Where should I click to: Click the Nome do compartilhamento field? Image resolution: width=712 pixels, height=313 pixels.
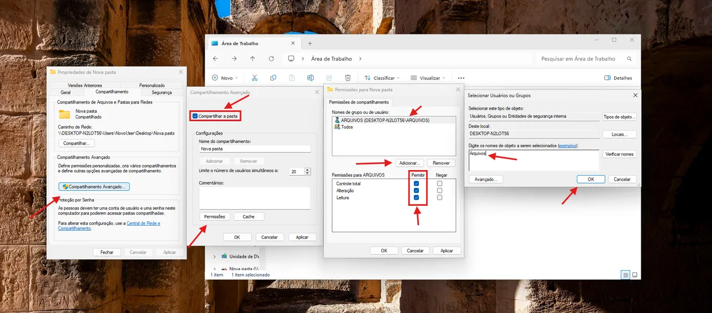pyautogui.click(x=254, y=149)
